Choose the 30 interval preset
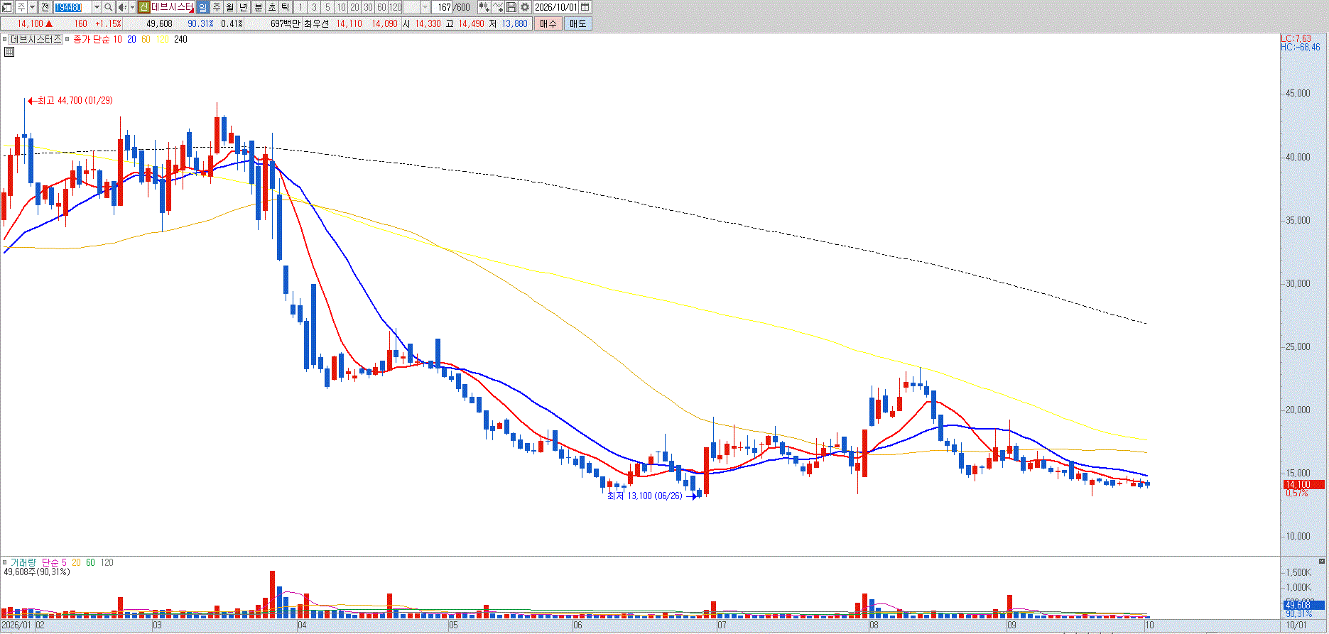Screen dimensions: 1329x634 point(368,7)
